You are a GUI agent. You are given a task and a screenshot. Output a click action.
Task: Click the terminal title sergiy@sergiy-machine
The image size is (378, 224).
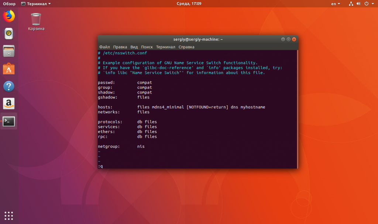pos(198,39)
